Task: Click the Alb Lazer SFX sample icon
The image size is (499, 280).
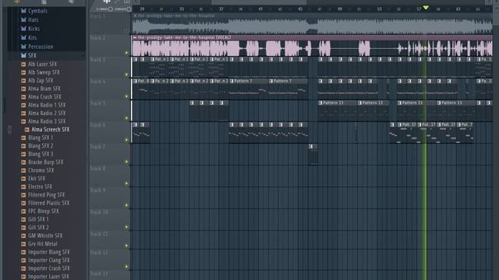Action: tap(23, 64)
